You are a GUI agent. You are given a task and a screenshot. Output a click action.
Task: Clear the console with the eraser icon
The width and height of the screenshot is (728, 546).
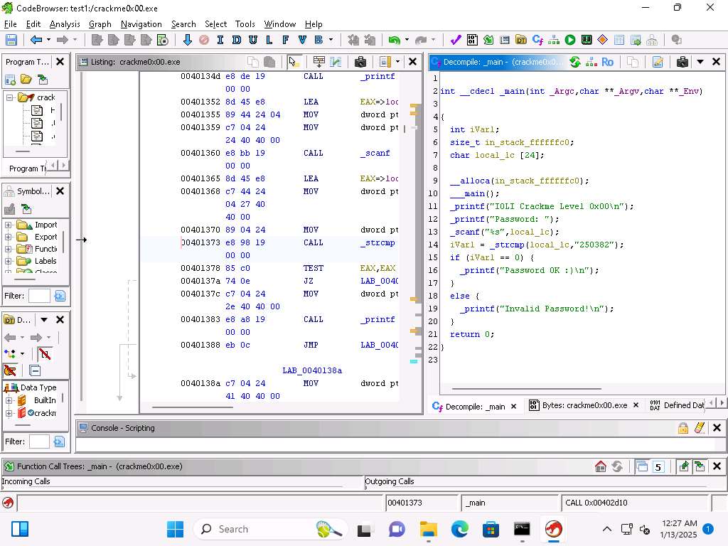click(x=700, y=428)
